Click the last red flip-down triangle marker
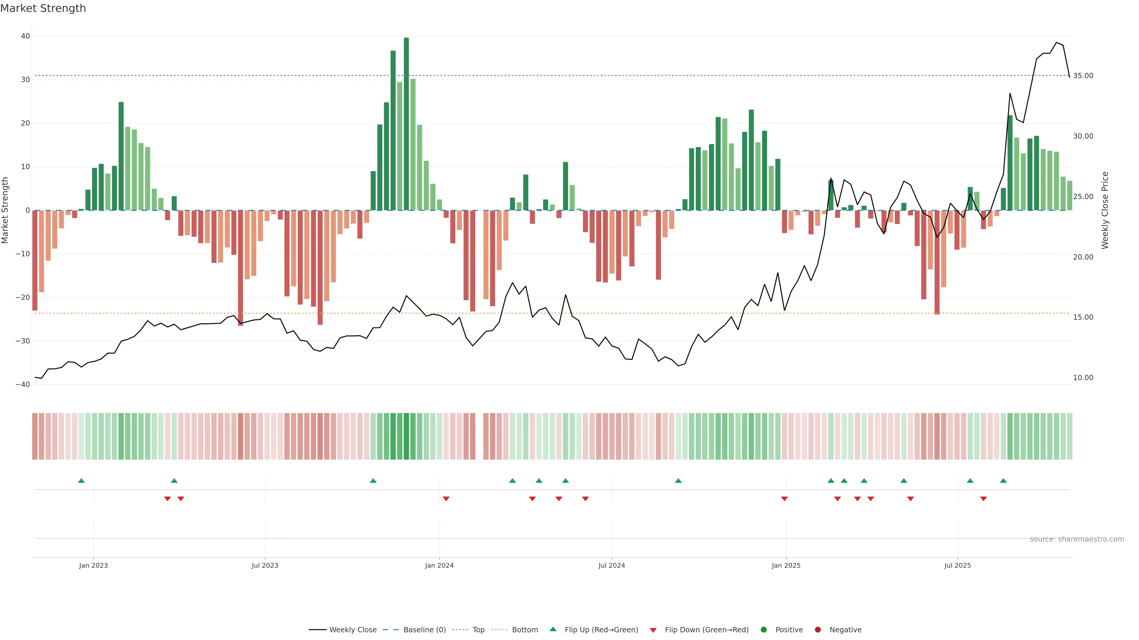 983,499
